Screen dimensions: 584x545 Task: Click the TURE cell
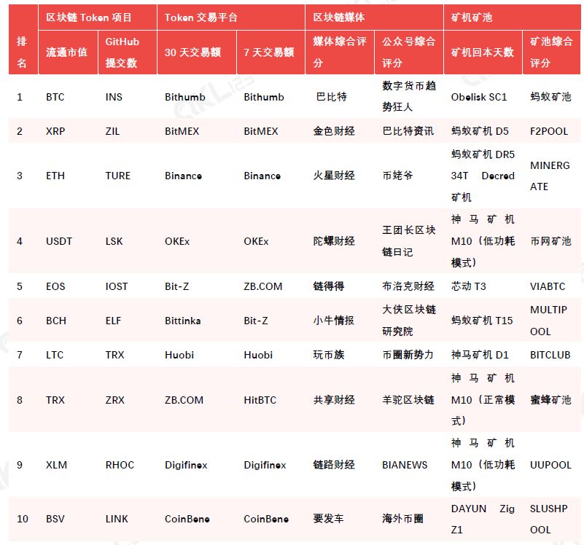pos(117,176)
